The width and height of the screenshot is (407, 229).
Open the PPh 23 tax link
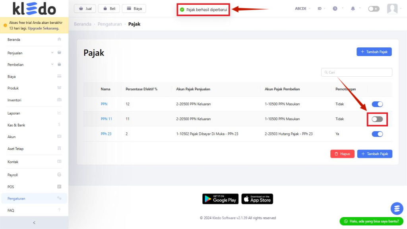click(x=106, y=134)
